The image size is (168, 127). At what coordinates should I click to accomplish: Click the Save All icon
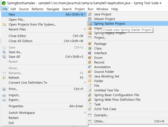(4, 57)
